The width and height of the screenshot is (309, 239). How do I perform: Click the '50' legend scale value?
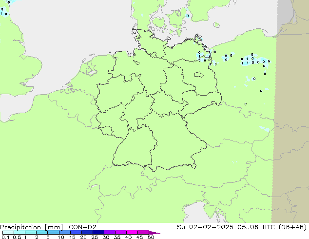[x=151, y=237]
